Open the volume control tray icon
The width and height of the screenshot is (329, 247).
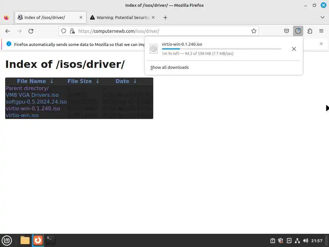306,241
